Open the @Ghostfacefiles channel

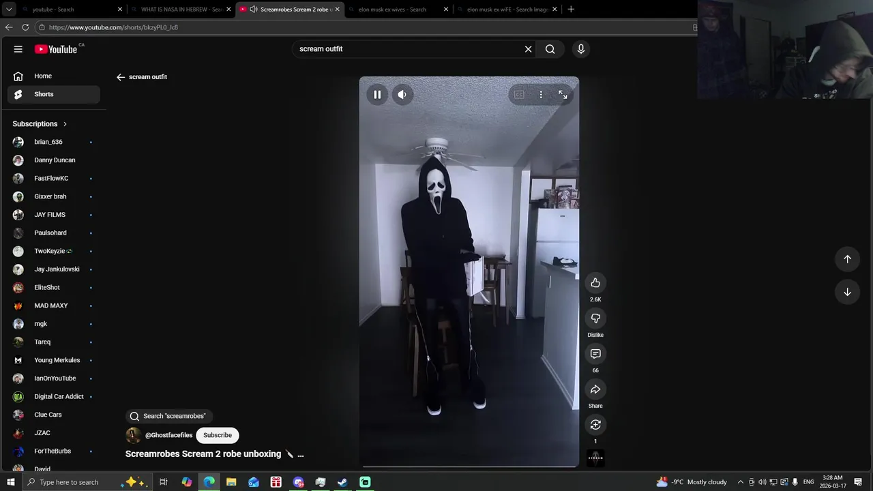pyautogui.click(x=168, y=435)
